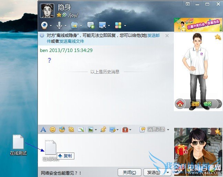Click the QQ show home button
The image size is (223, 177).
(x=180, y=104)
